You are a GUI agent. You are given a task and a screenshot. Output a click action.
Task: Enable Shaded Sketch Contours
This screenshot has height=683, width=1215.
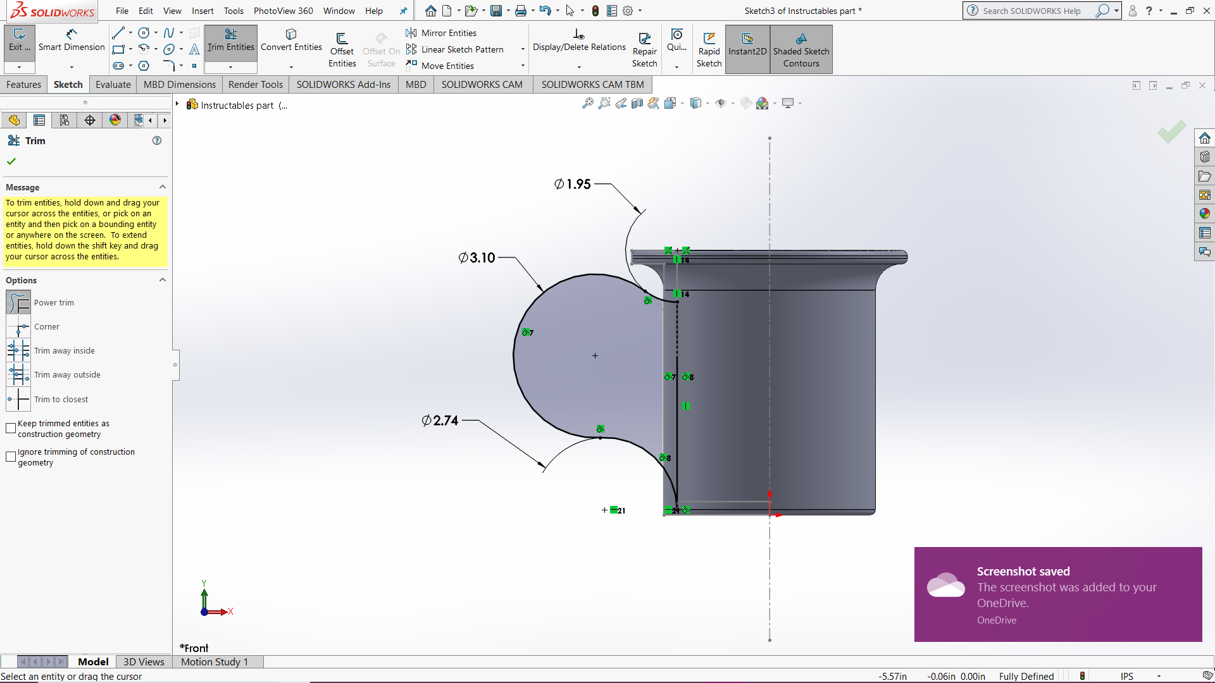pos(801,49)
